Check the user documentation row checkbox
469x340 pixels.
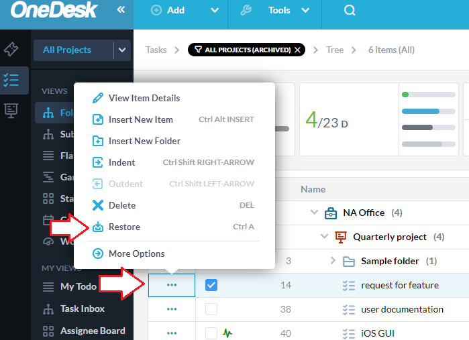[x=211, y=309]
